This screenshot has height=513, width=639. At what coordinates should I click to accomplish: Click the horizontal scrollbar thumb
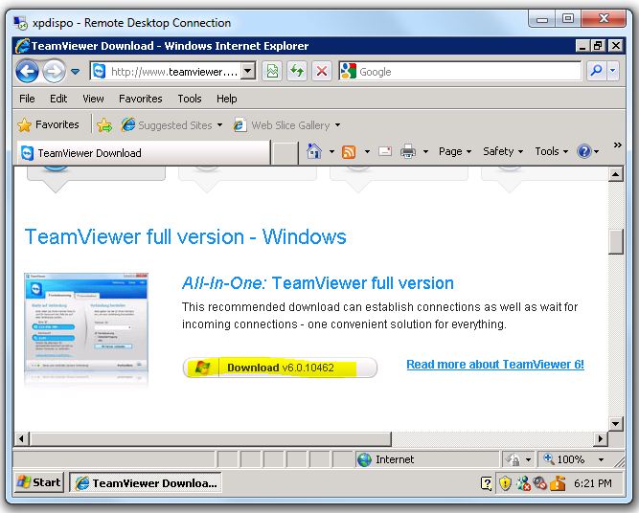[211, 439]
